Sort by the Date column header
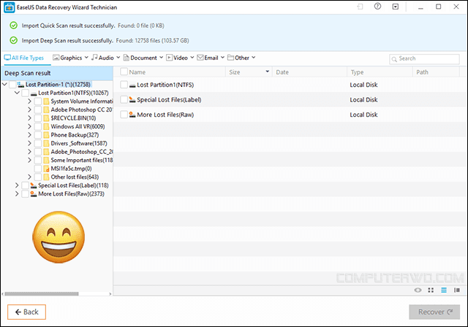468x327 pixels. click(282, 72)
